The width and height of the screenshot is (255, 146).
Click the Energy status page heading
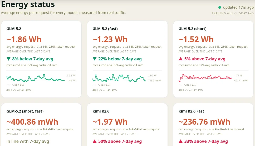coord(28,4)
